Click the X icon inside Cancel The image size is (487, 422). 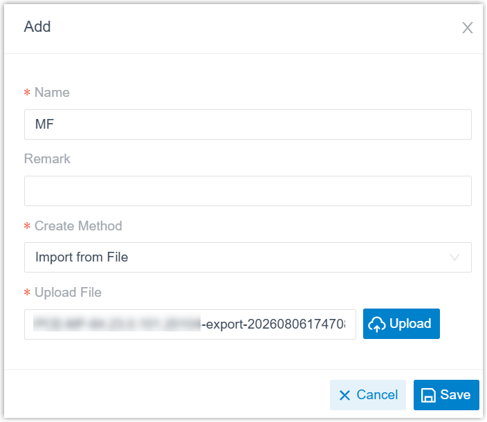click(x=344, y=395)
